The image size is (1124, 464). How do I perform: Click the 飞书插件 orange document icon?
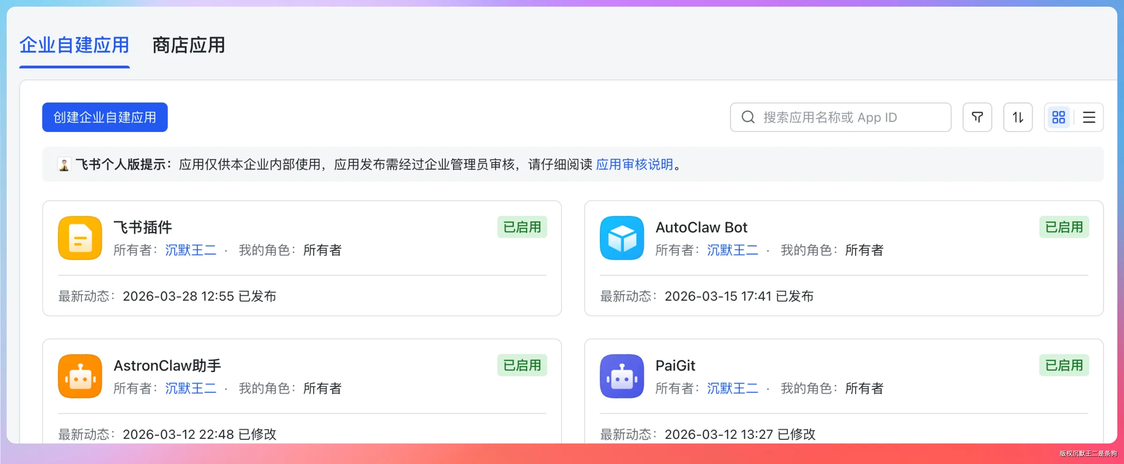(80, 238)
